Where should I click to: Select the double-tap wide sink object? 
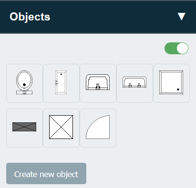tap(134, 83)
